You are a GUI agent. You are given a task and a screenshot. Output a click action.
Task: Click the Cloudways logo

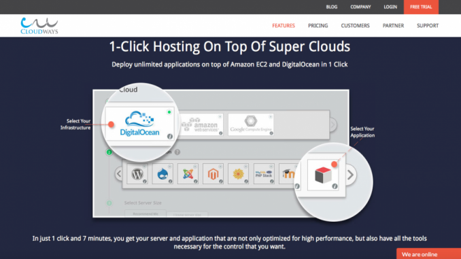tap(39, 26)
